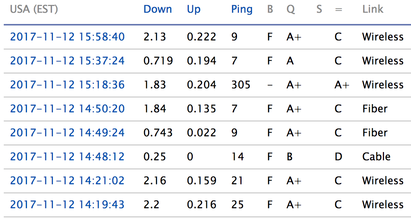
Task: Click the 2017-11-12 15:18:36 timestamp link
Action: click(x=67, y=85)
